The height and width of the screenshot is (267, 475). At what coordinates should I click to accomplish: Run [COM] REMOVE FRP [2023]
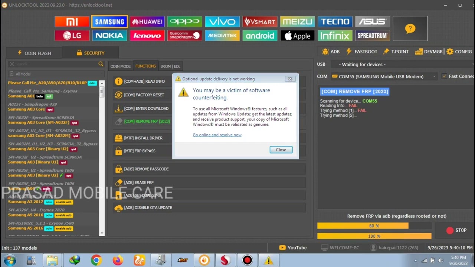click(143, 121)
